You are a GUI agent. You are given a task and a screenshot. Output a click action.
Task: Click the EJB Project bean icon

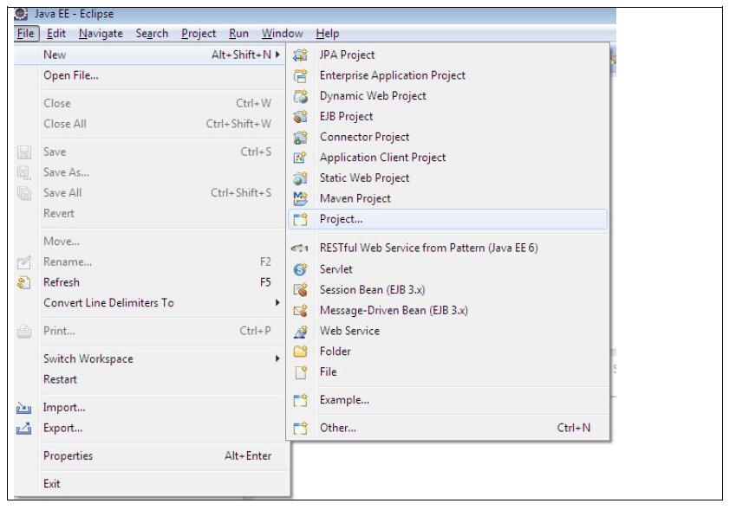click(300, 116)
